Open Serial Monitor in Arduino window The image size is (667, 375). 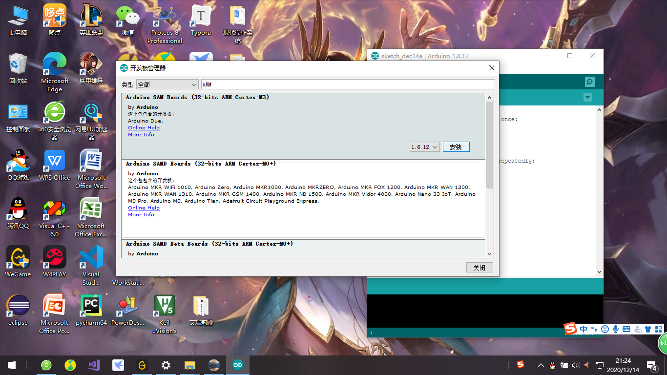590,82
